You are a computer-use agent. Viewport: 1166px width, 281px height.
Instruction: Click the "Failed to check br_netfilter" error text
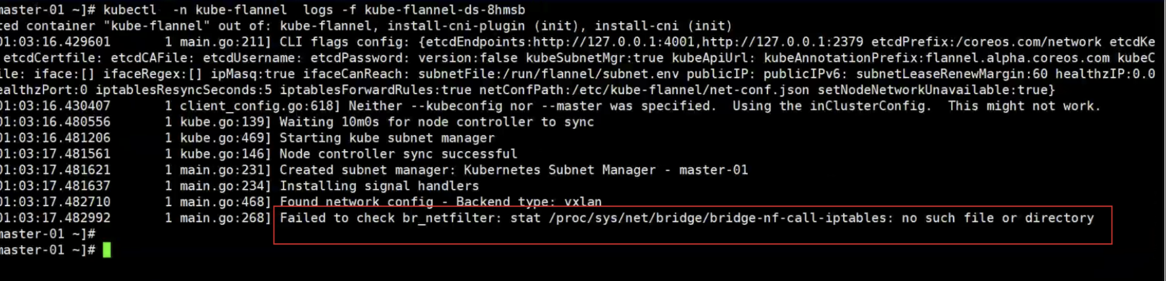pyautogui.click(x=390, y=218)
